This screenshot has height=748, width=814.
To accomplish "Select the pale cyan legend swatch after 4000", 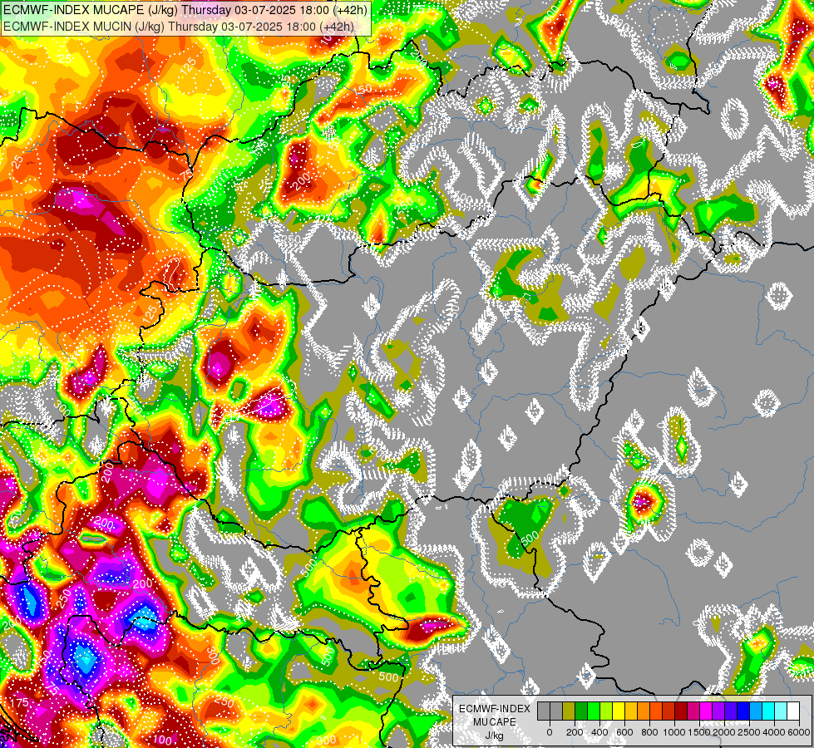I will pyautogui.click(x=780, y=711).
